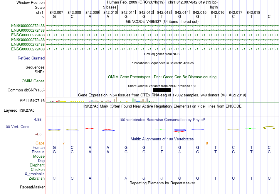Click the RefSeq Curated track label
The width and height of the screenshot is (279, 194).
(x=31, y=58)
